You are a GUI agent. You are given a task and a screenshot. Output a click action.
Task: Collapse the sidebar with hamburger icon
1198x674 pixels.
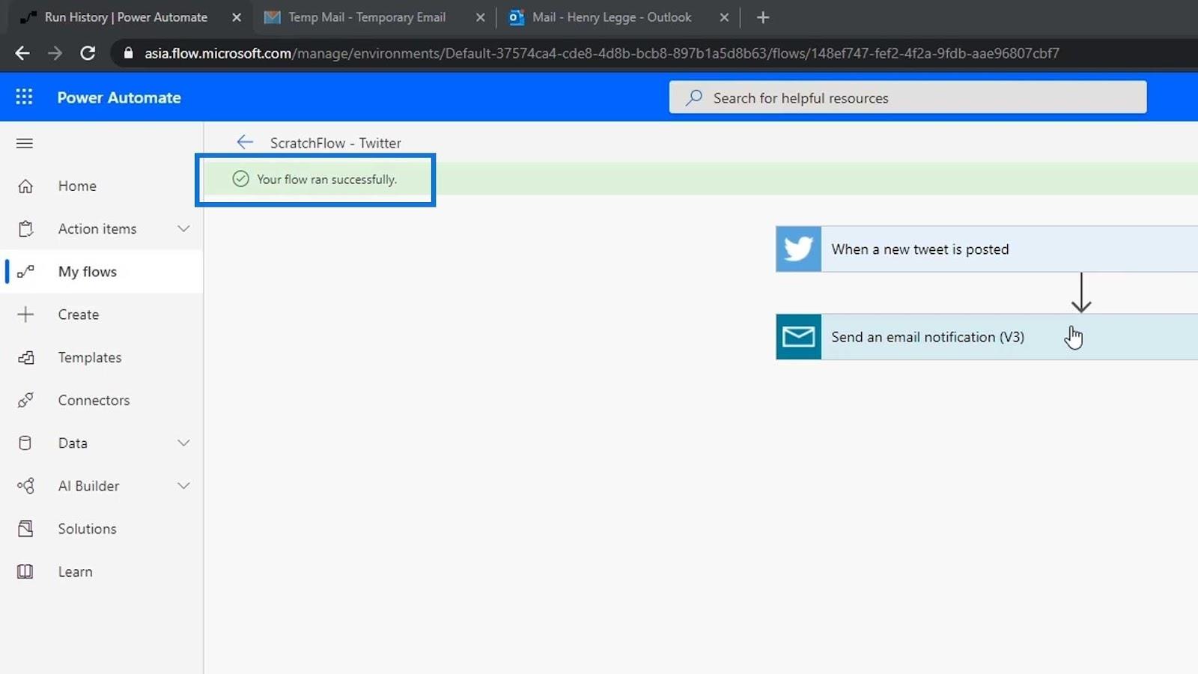coord(25,143)
